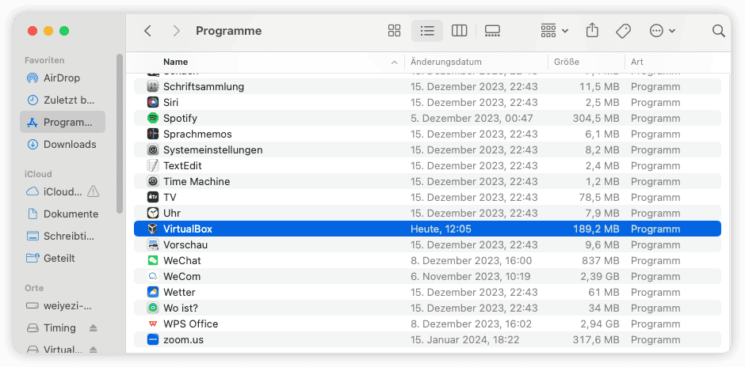Click the Time Machine app icon
The height and width of the screenshot is (367, 745).
pyautogui.click(x=152, y=181)
